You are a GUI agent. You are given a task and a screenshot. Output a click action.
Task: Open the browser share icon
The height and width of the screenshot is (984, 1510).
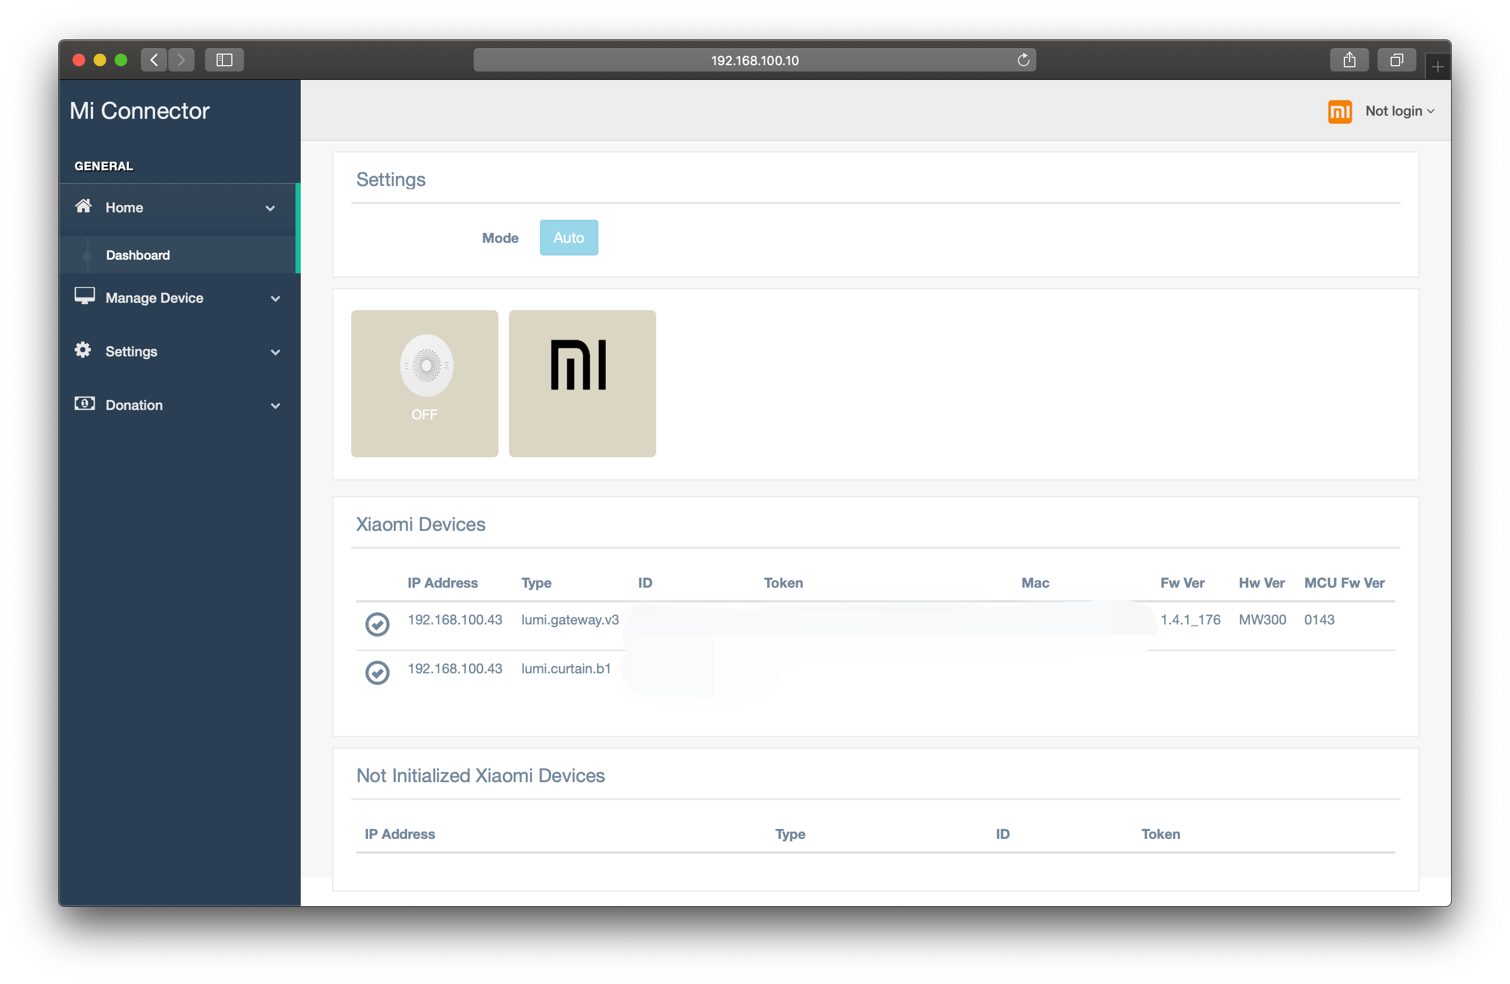1349,60
